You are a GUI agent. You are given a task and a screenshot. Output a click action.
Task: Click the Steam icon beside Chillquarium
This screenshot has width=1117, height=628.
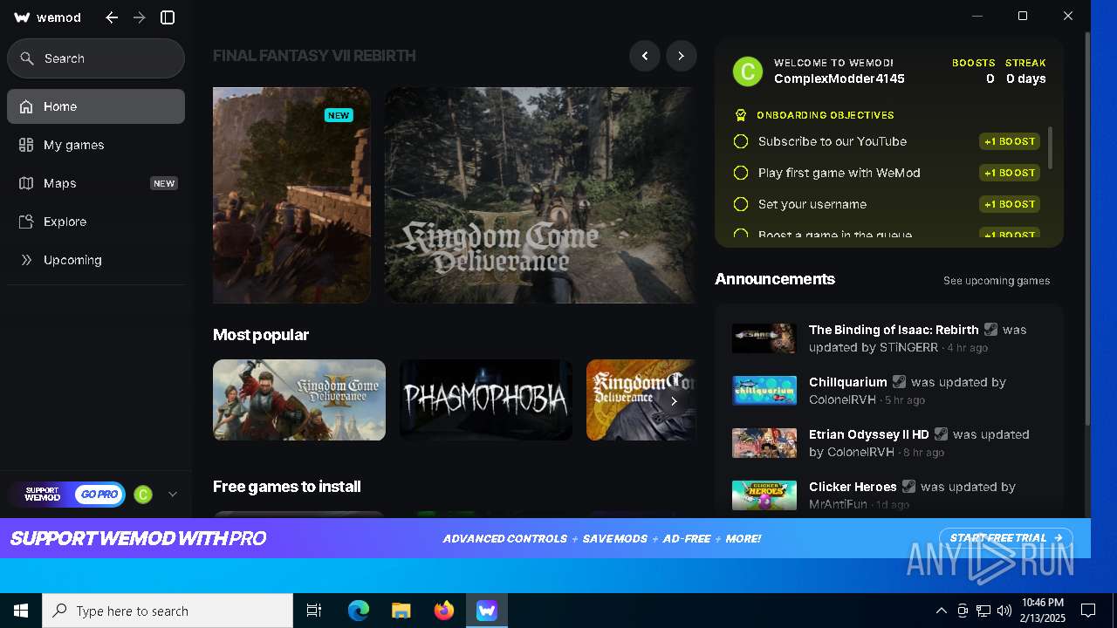tap(899, 382)
